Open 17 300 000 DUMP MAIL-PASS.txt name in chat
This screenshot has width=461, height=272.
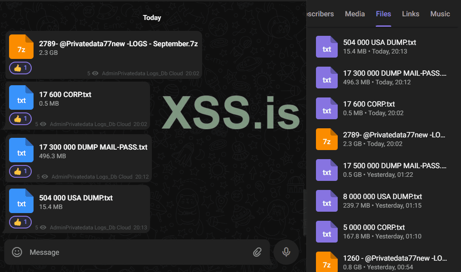pyautogui.click(x=93, y=147)
